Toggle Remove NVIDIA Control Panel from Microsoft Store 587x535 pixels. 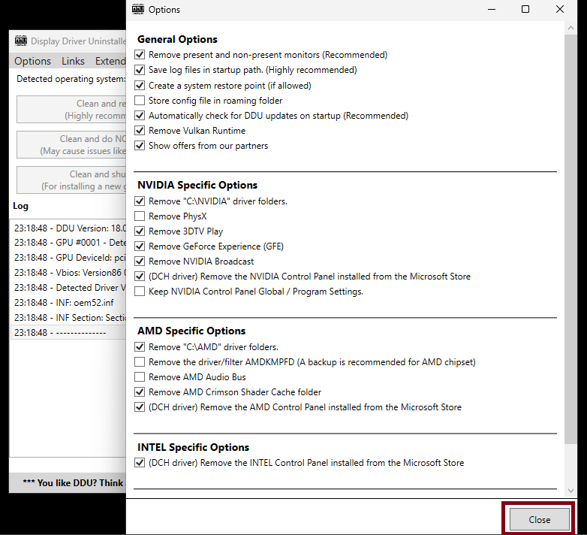pos(140,276)
